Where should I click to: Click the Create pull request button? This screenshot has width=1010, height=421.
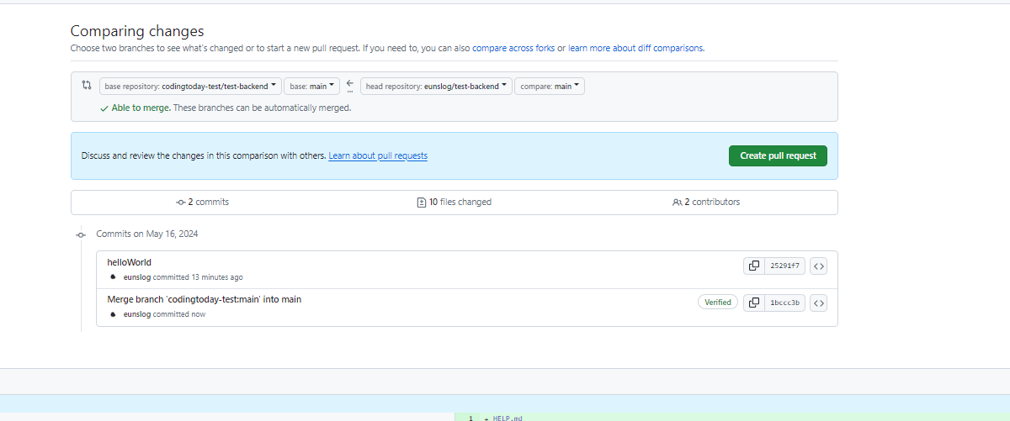[778, 155]
